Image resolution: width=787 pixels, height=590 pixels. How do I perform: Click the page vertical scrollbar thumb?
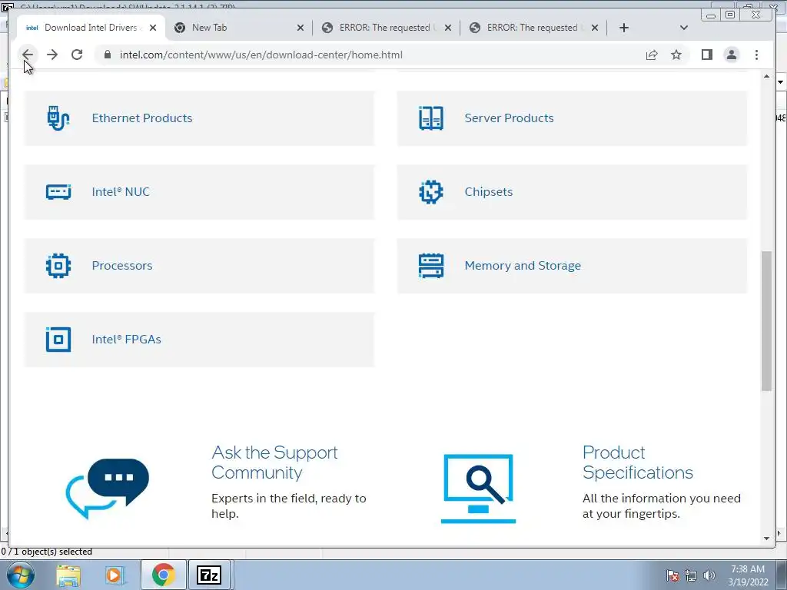(766, 320)
